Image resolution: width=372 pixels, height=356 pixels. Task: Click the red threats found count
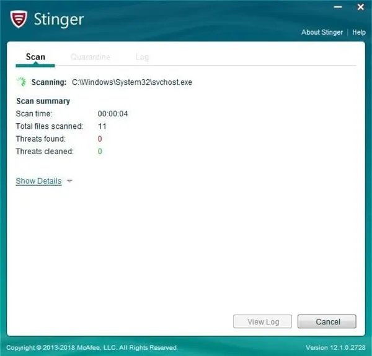pos(100,139)
